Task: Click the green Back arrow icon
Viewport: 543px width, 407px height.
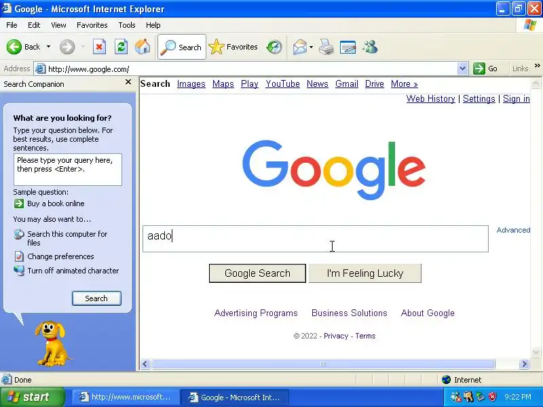Action: 14,47
